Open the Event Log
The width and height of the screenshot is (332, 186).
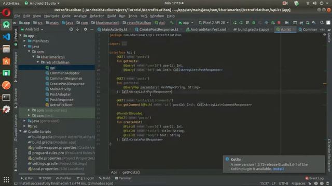[x=314, y=178]
